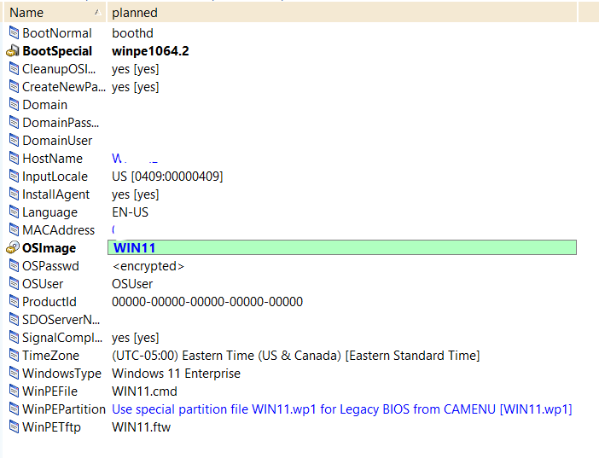Click the WIN11.ftw value
599x458 pixels.
pyautogui.click(x=141, y=427)
